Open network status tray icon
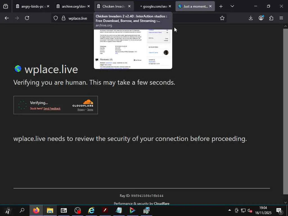Screen dimensions: 288x216 click(243, 210)
